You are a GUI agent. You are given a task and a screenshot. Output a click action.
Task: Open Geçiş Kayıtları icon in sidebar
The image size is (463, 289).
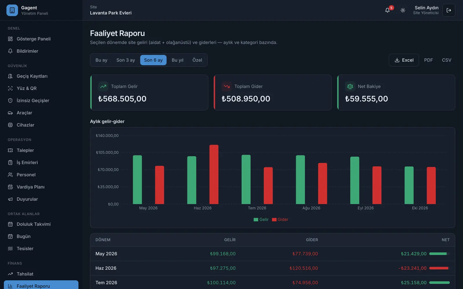[10, 76]
